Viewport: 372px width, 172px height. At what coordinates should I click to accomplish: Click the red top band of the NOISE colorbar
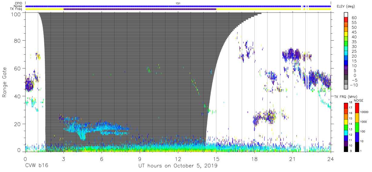357,108
